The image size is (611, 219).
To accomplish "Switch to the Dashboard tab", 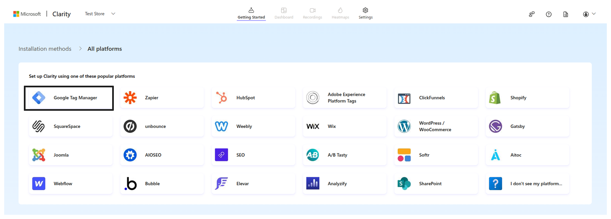I will pyautogui.click(x=284, y=13).
